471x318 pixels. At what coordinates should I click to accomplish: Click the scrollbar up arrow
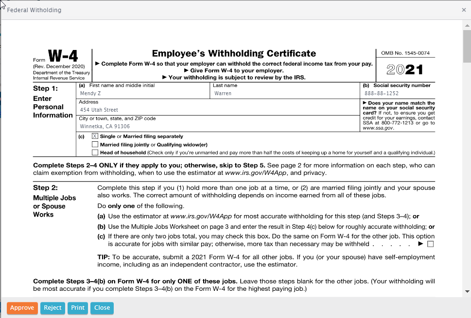467,26
